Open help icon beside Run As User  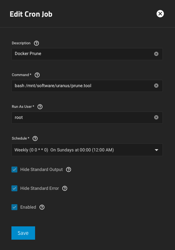[40, 107]
